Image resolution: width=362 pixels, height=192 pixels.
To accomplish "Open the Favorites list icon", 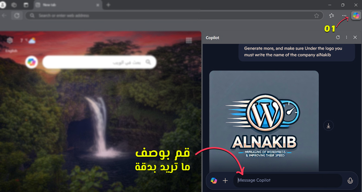I will tap(331, 16).
